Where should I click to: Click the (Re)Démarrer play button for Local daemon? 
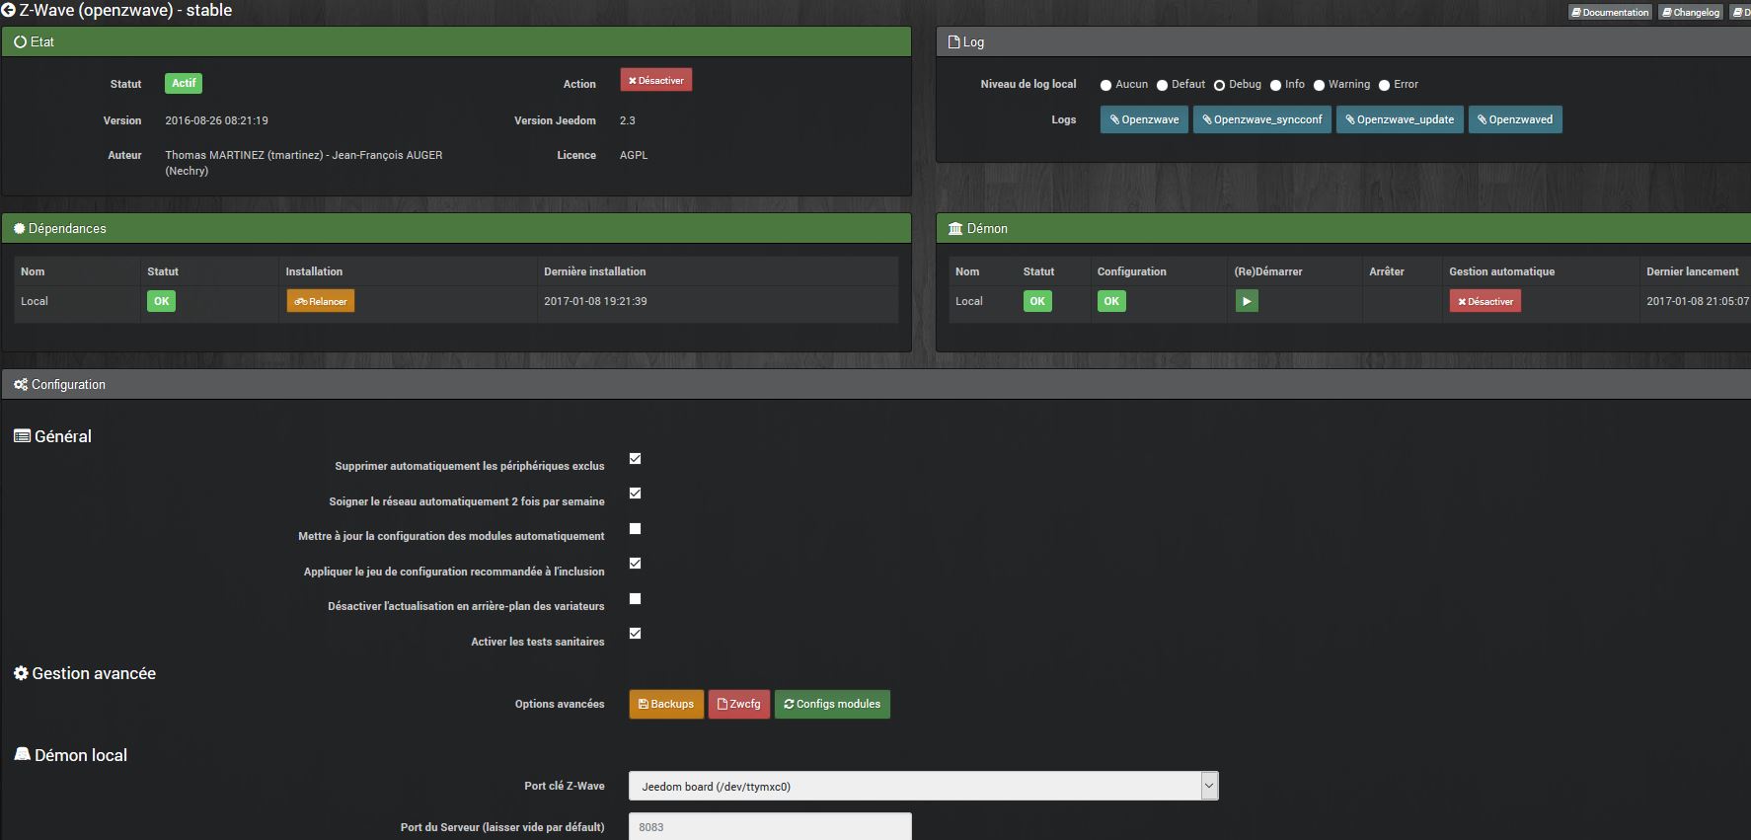click(x=1247, y=301)
